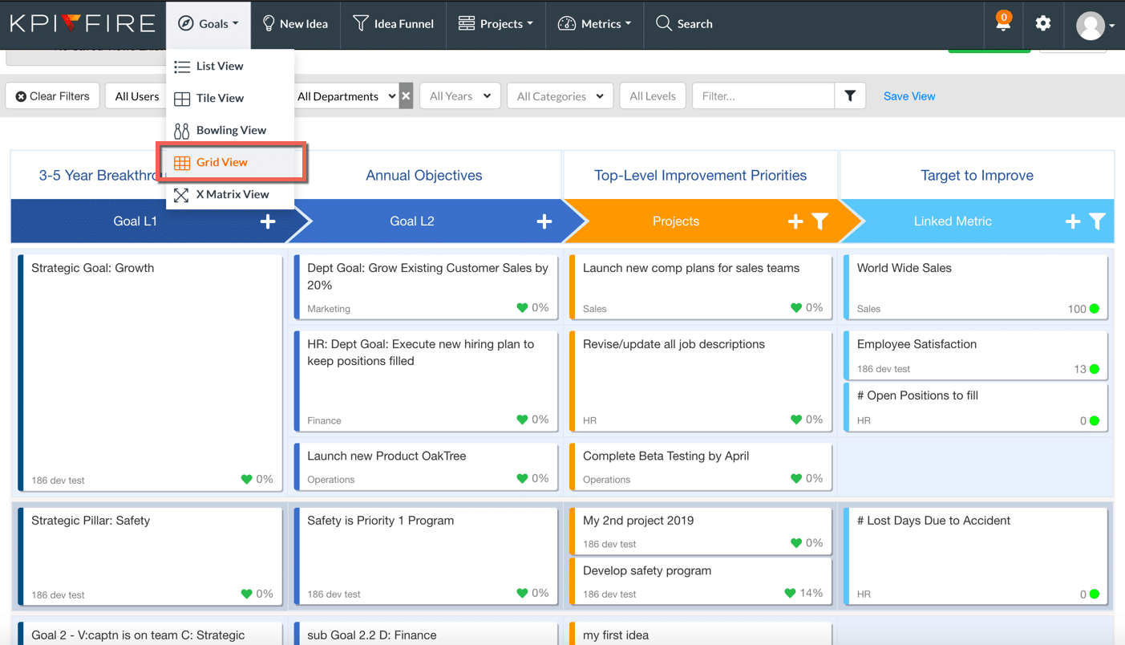
Task: Click green dot on # Lost Days Due to Accident
Action: click(1095, 594)
